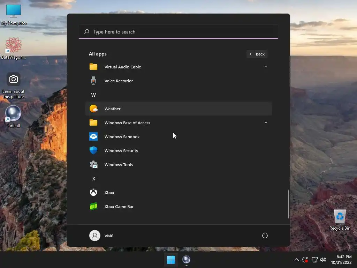Jump via the W letter header
Viewport: 357px width, 268px height.
coord(93,95)
